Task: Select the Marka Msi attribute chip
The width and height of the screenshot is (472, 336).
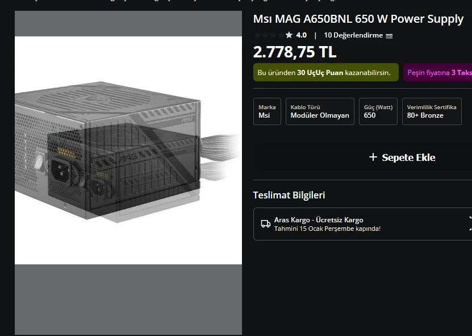Action: 267,111
